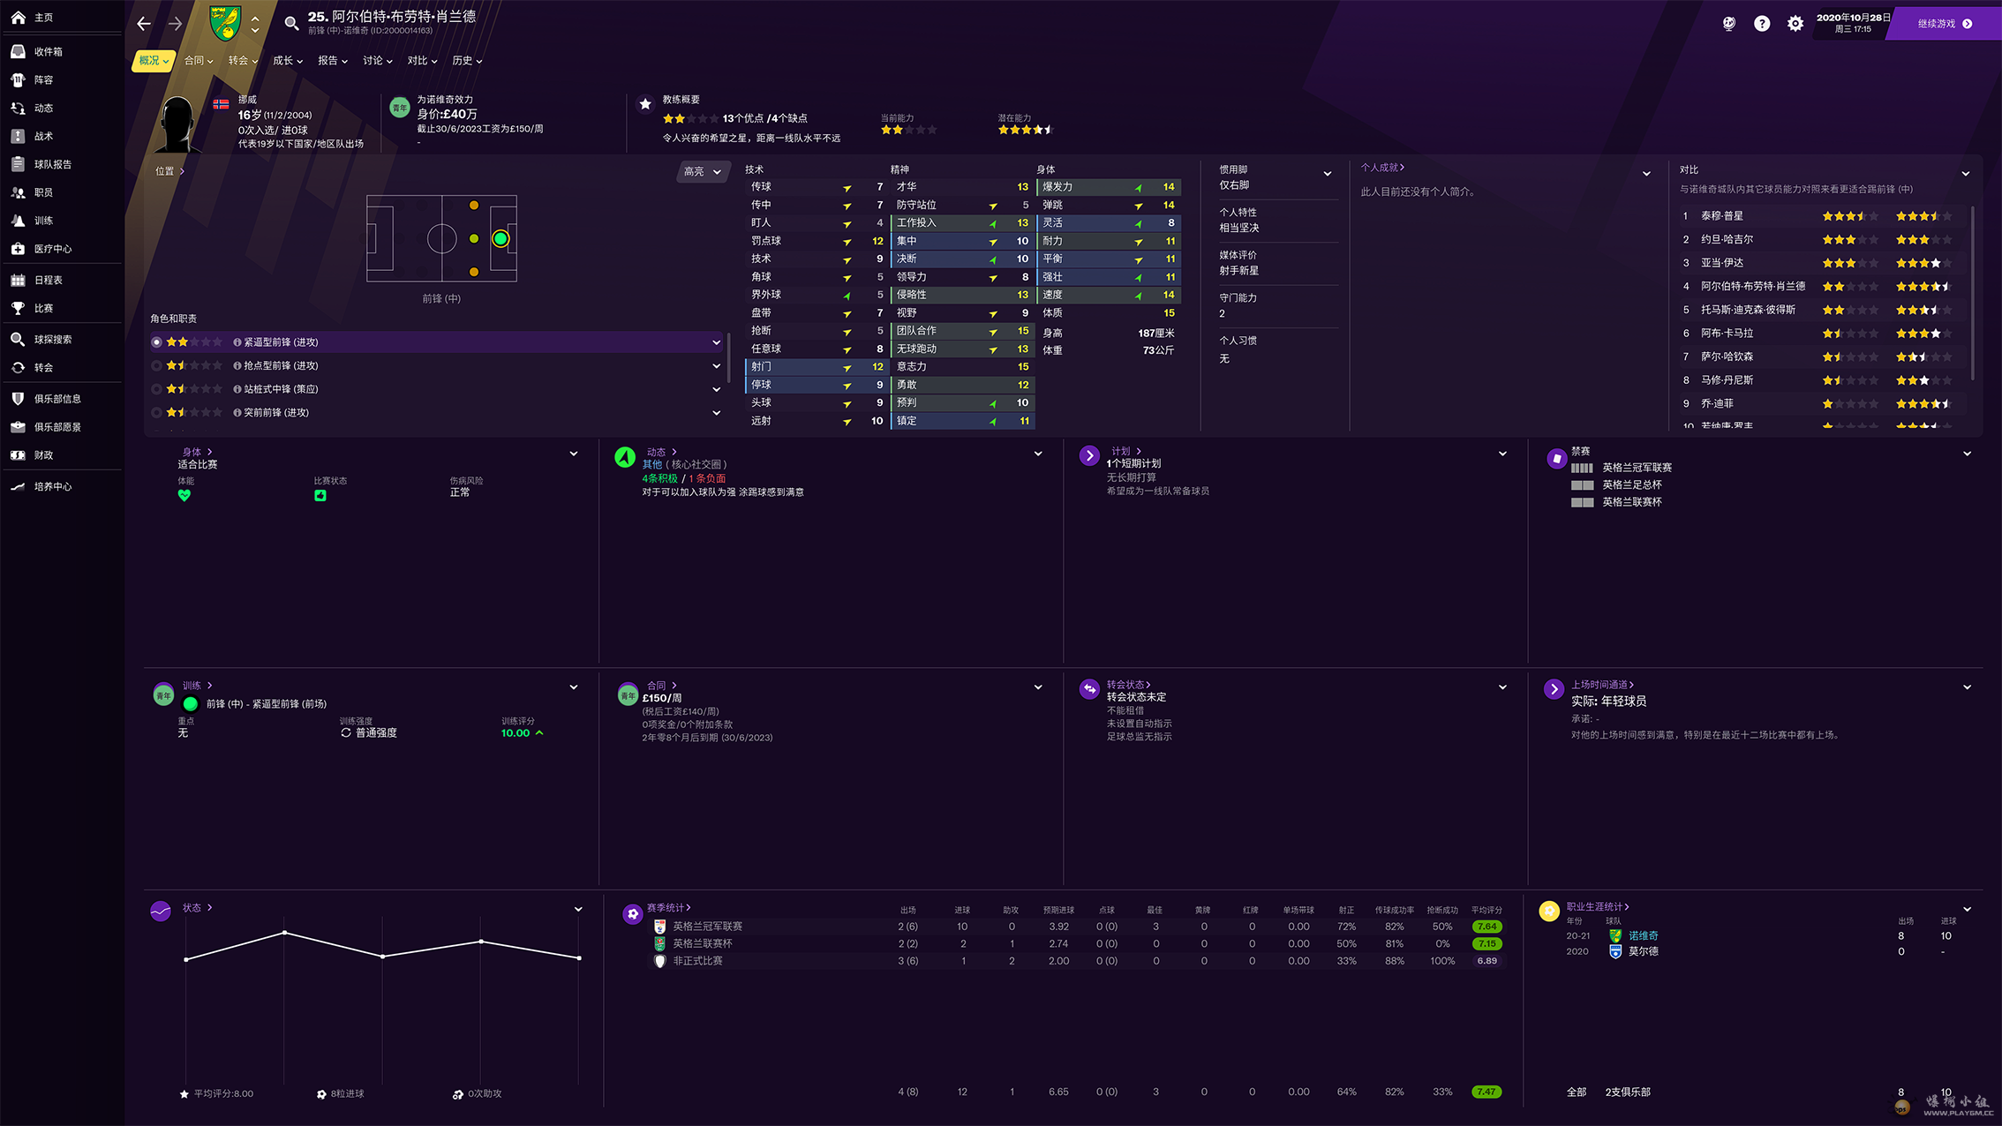Click the 赛季统计 football panel icon

point(632,914)
